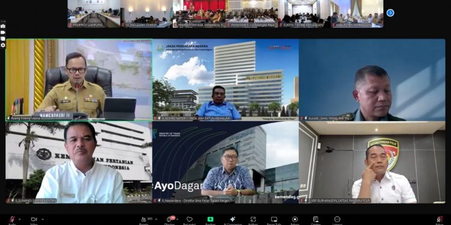The width and height of the screenshot is (451, 225).
Task: Unmute the microphone with the Audio button
Action: click(x=12, y=220)
